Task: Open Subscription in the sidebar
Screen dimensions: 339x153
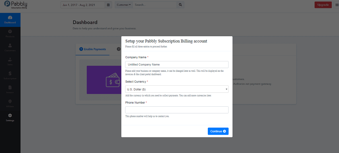Action: tap(10, 76)
